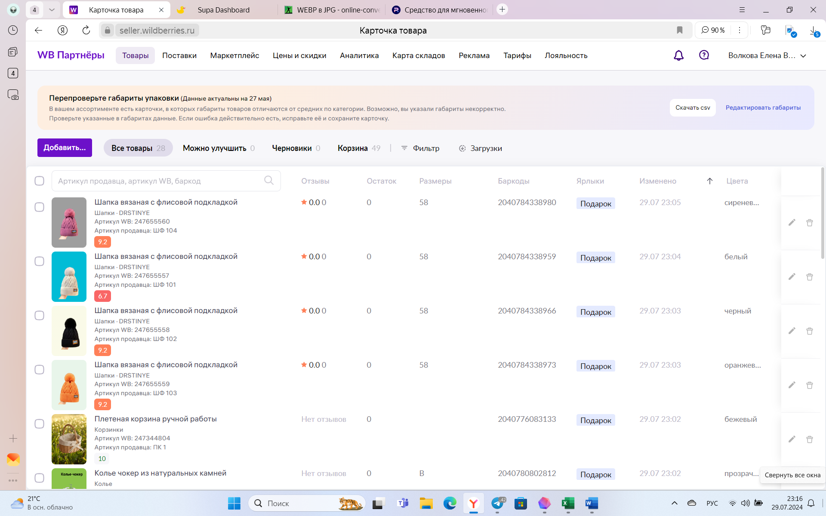The height and width of the screenshot is (516, 826).
Task: Click the 90 % zoom indicator
Action: coord(713,30)
